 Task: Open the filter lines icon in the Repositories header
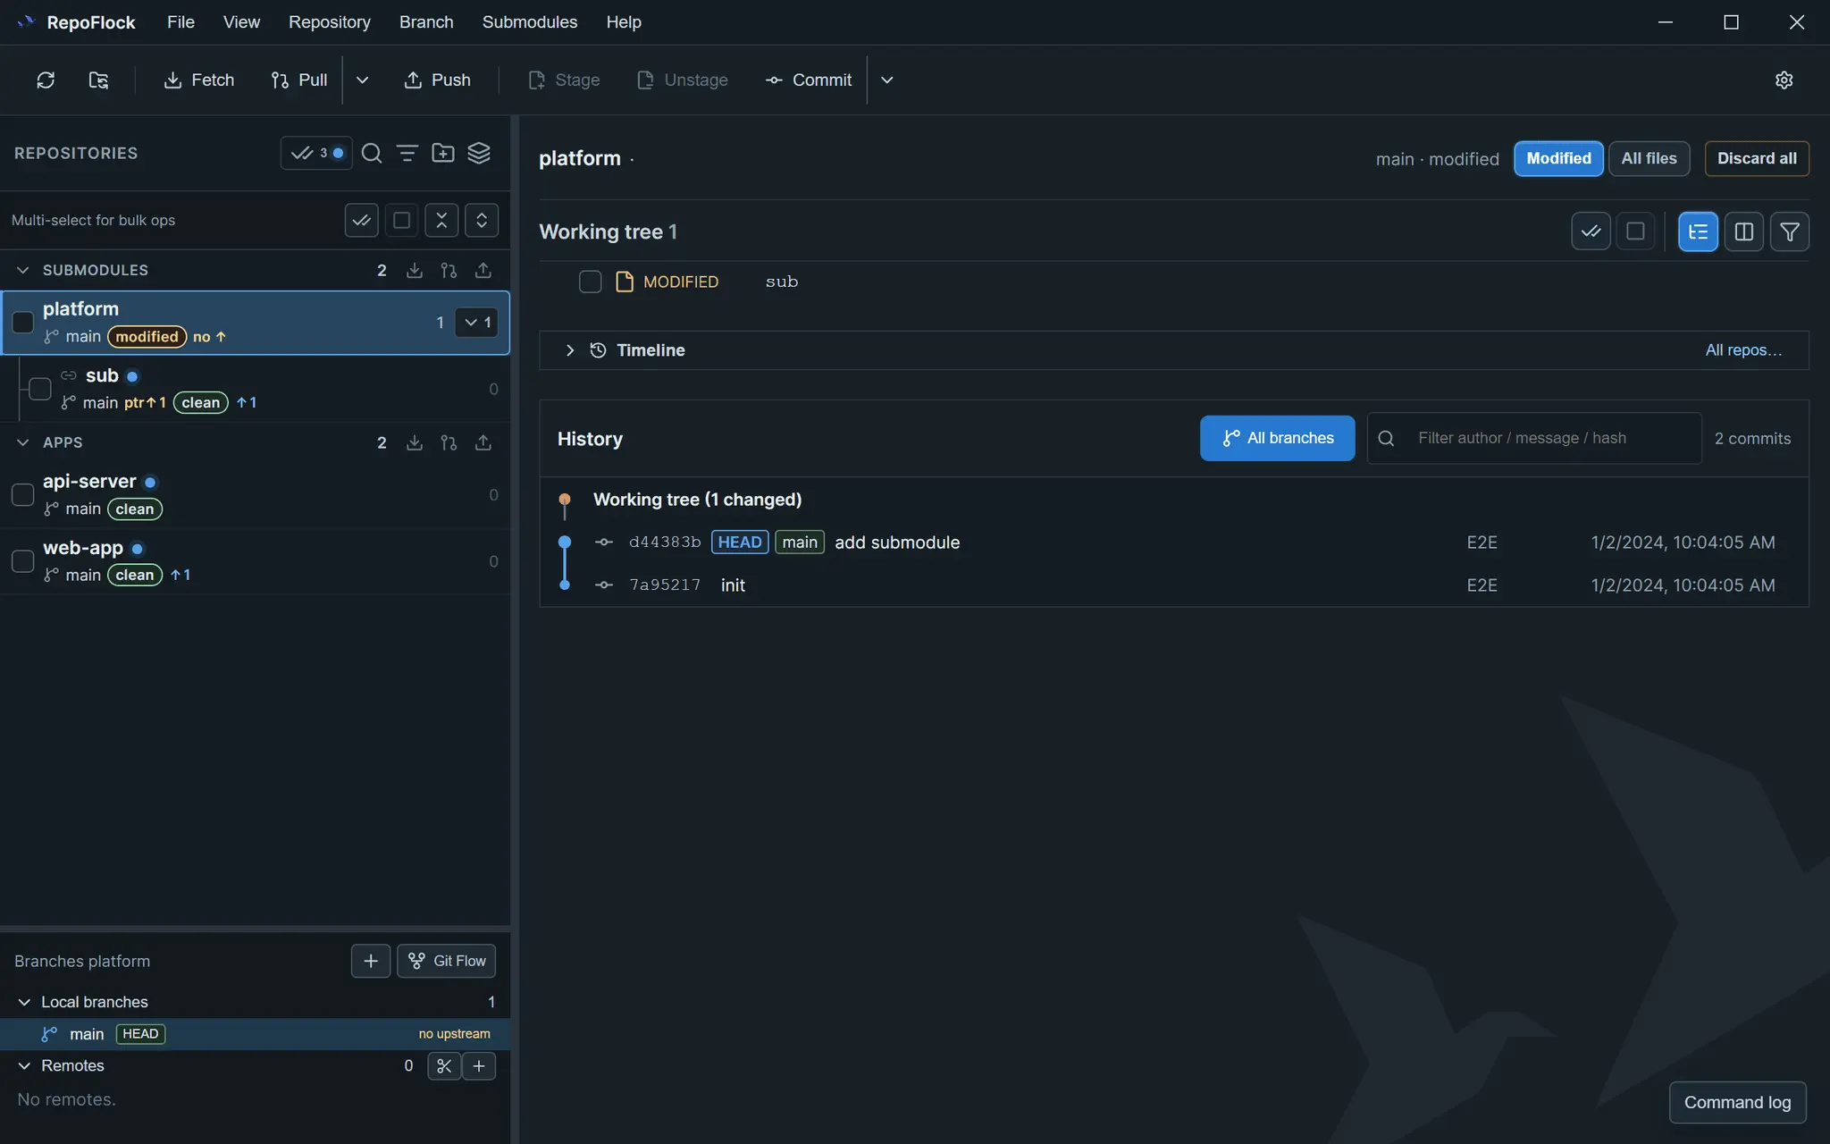tap(407, 153)
